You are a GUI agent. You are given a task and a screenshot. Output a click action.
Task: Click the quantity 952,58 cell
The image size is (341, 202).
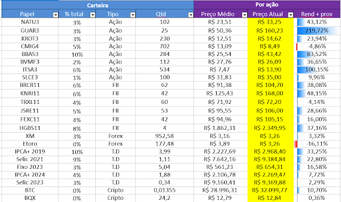click(x=165, y=136)
